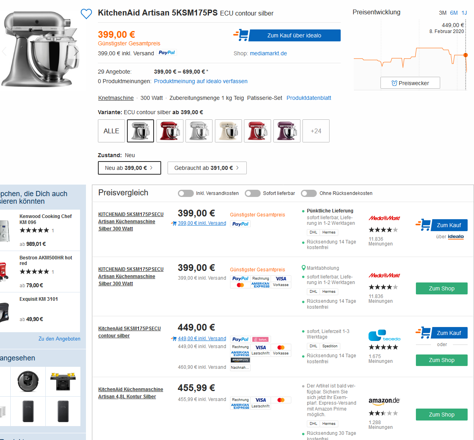Select the ALLE variants tab
This screenshot has width=474, height=440.
click(x=111, y=131)
